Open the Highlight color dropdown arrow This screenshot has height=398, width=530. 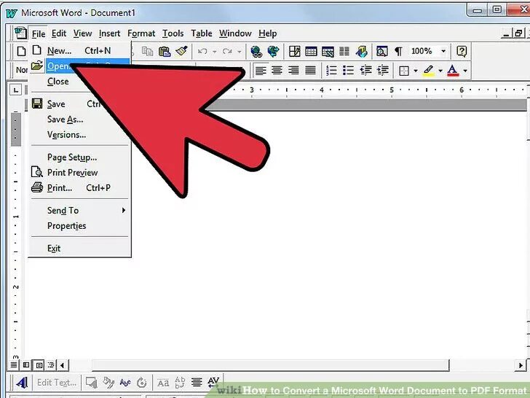[x=440, y=71]
